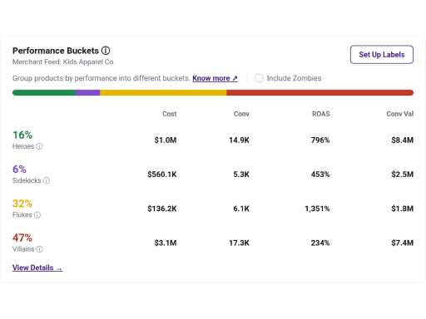Screen dimensions: 426x319
Task: Select Sidekicks ROAS value 453%
Action: (320, 174)
